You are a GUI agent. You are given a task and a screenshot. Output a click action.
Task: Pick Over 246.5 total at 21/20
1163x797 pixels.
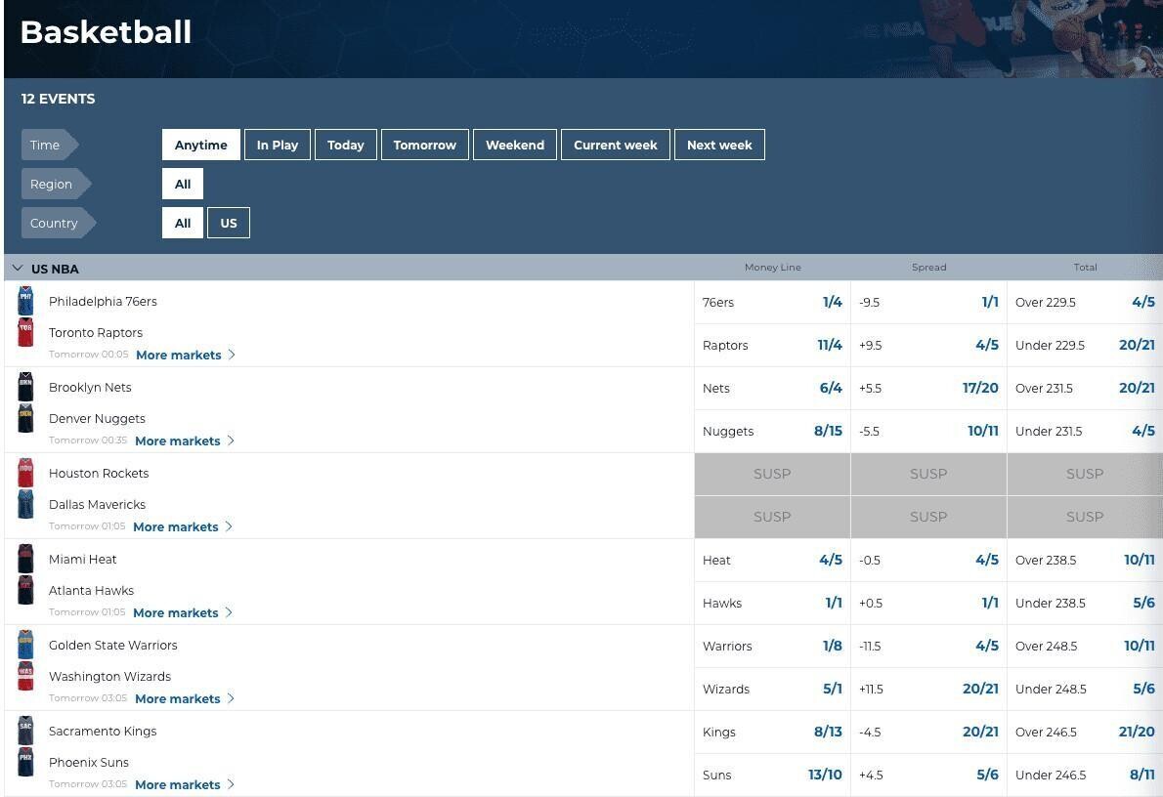(1085, 733)
